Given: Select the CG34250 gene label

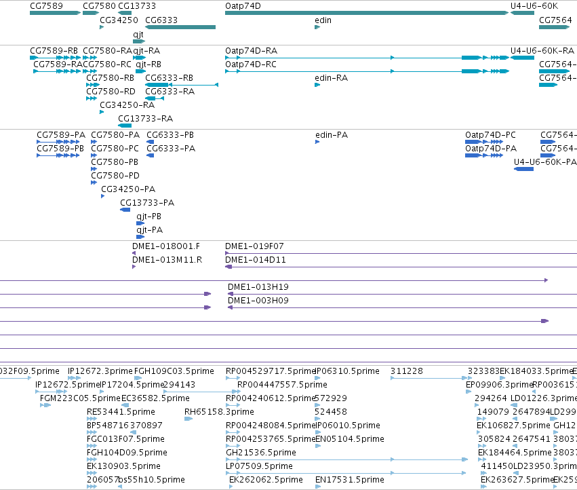Looking at the screenshot, I should point(119,20).
